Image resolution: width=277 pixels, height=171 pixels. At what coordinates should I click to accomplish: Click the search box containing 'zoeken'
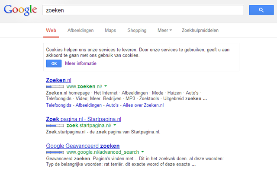143,10
